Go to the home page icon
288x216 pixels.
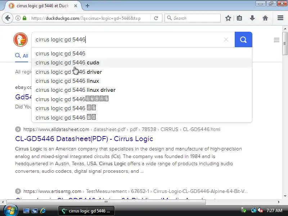point(265,18)
